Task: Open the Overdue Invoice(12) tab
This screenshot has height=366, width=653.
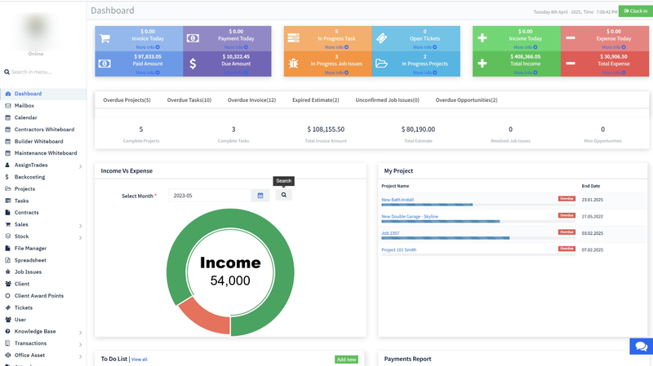Action: tap(251, 100)
